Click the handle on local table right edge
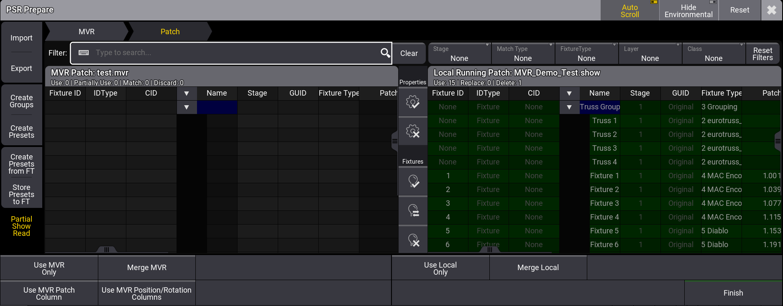Viewport: 783px width, 306px height. 778,141
